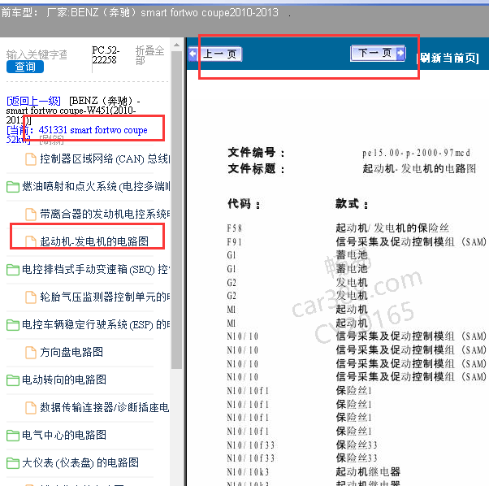Click code F91 in the table

[234, 242]
